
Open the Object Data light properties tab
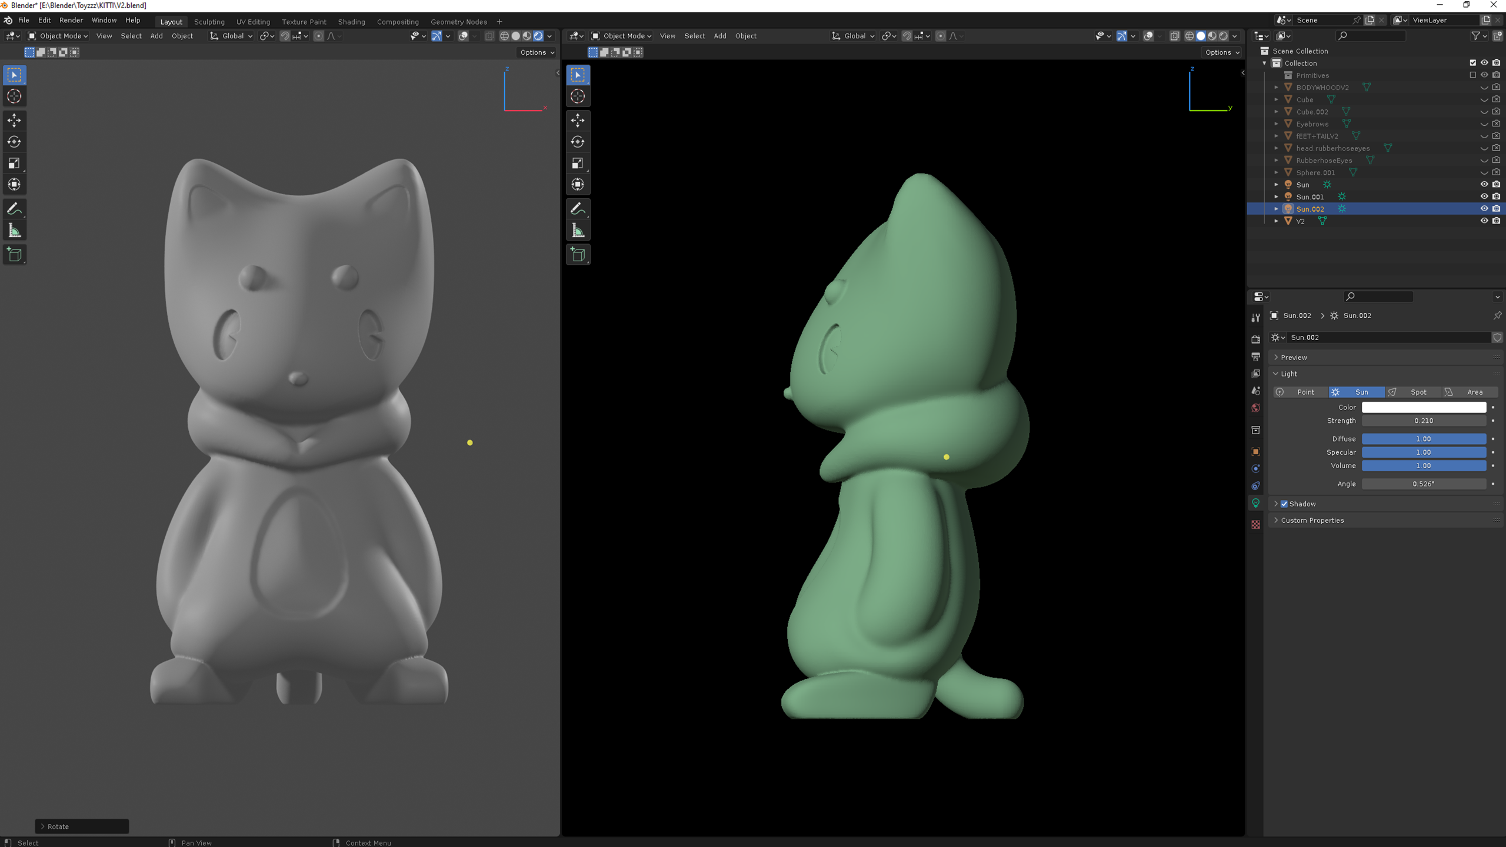(x=1255, y=503)
